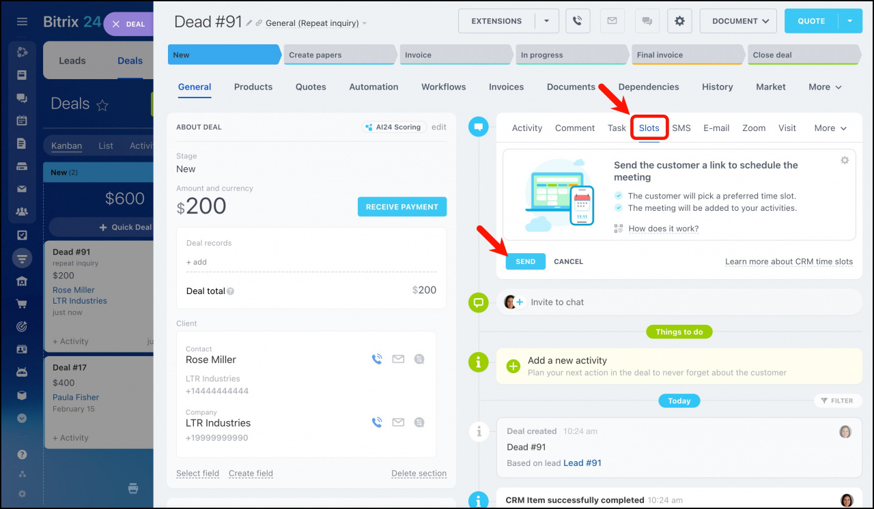Viewport: 874px width, 509px height.
Task: Select the Comment tab in the timeline
Action: click(575, 128)
